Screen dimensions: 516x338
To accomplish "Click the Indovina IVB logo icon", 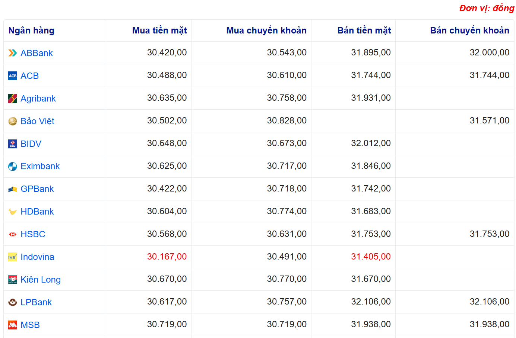I will click(13, 257).
